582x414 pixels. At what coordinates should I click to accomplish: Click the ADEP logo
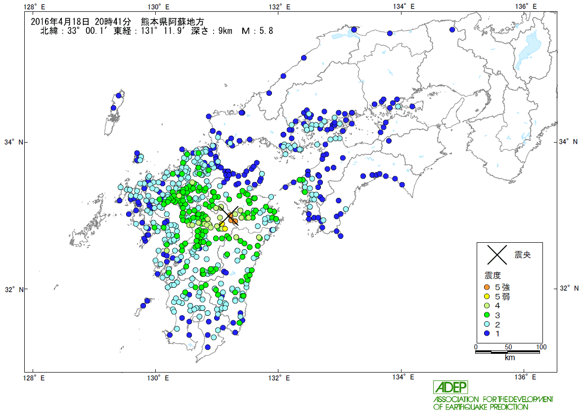(450, 387)
